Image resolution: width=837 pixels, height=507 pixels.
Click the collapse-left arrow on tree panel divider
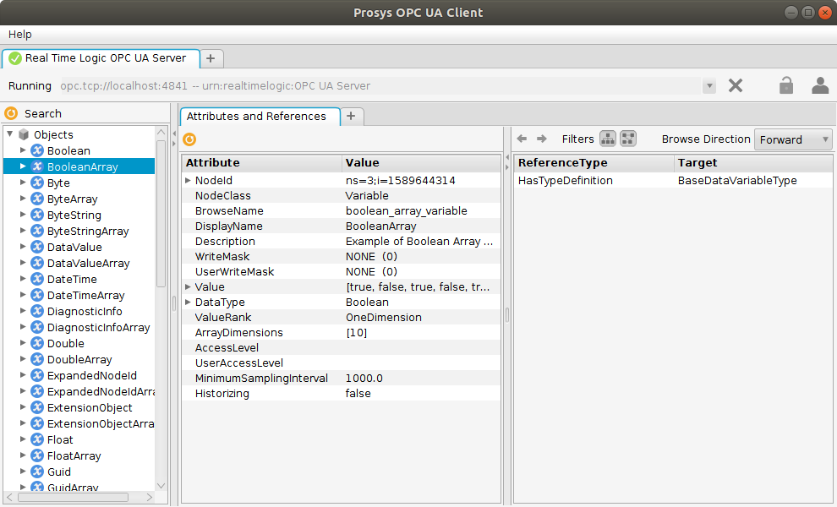[x=174, y=134]
